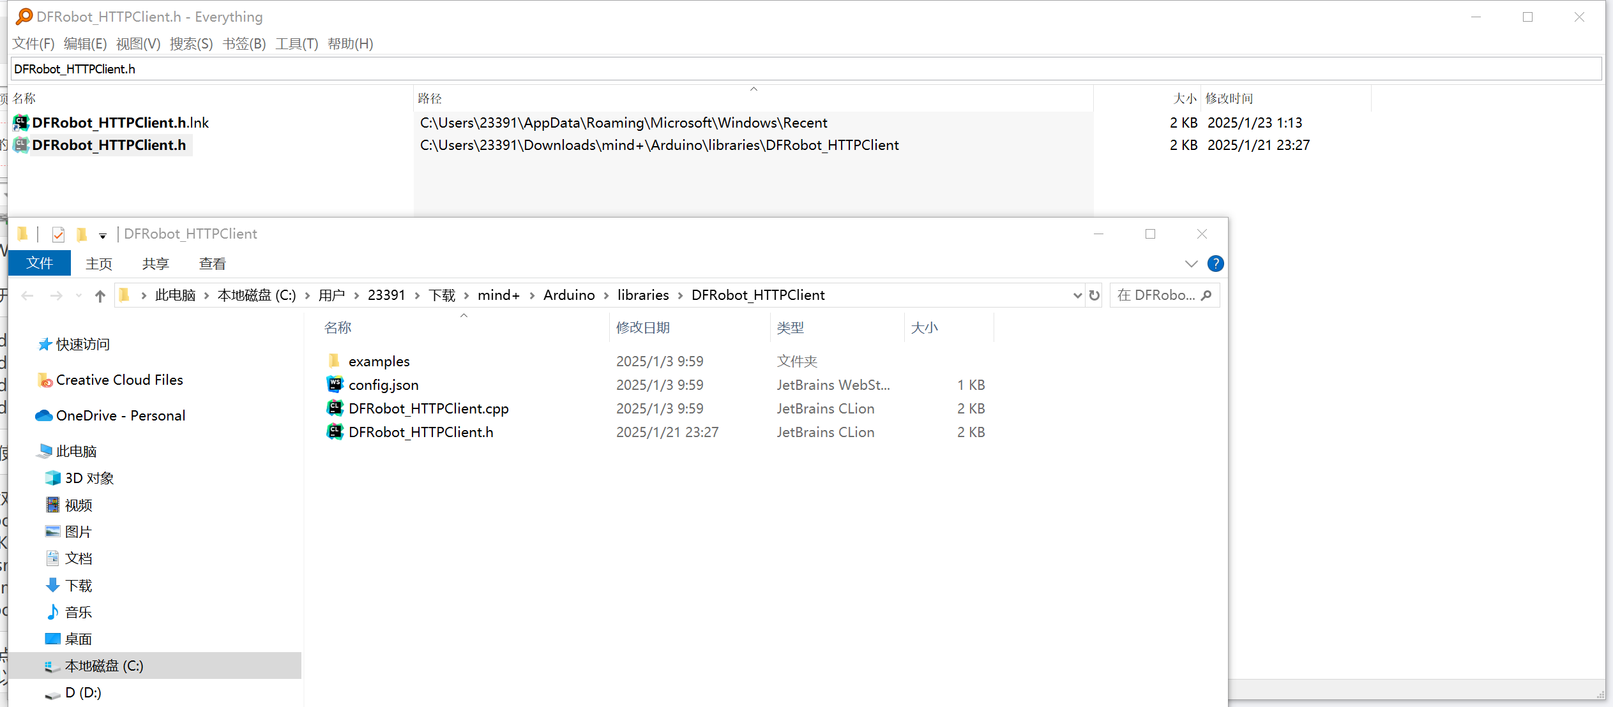The width and height of the screenshot is (1613, 707).
Task: Select This PC (此电脑) in the navigation pane
Action: click(x=67, y=452)
